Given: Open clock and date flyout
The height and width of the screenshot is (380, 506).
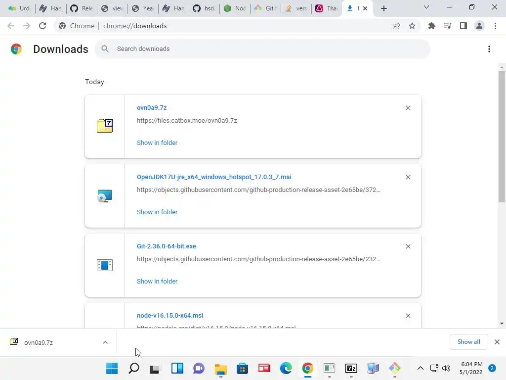Looking at the screenshot, I should 471,368.
